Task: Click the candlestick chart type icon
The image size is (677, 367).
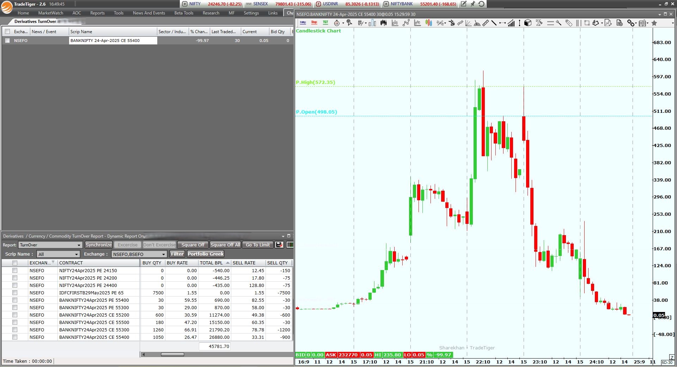Action: (x=361, y=23)
